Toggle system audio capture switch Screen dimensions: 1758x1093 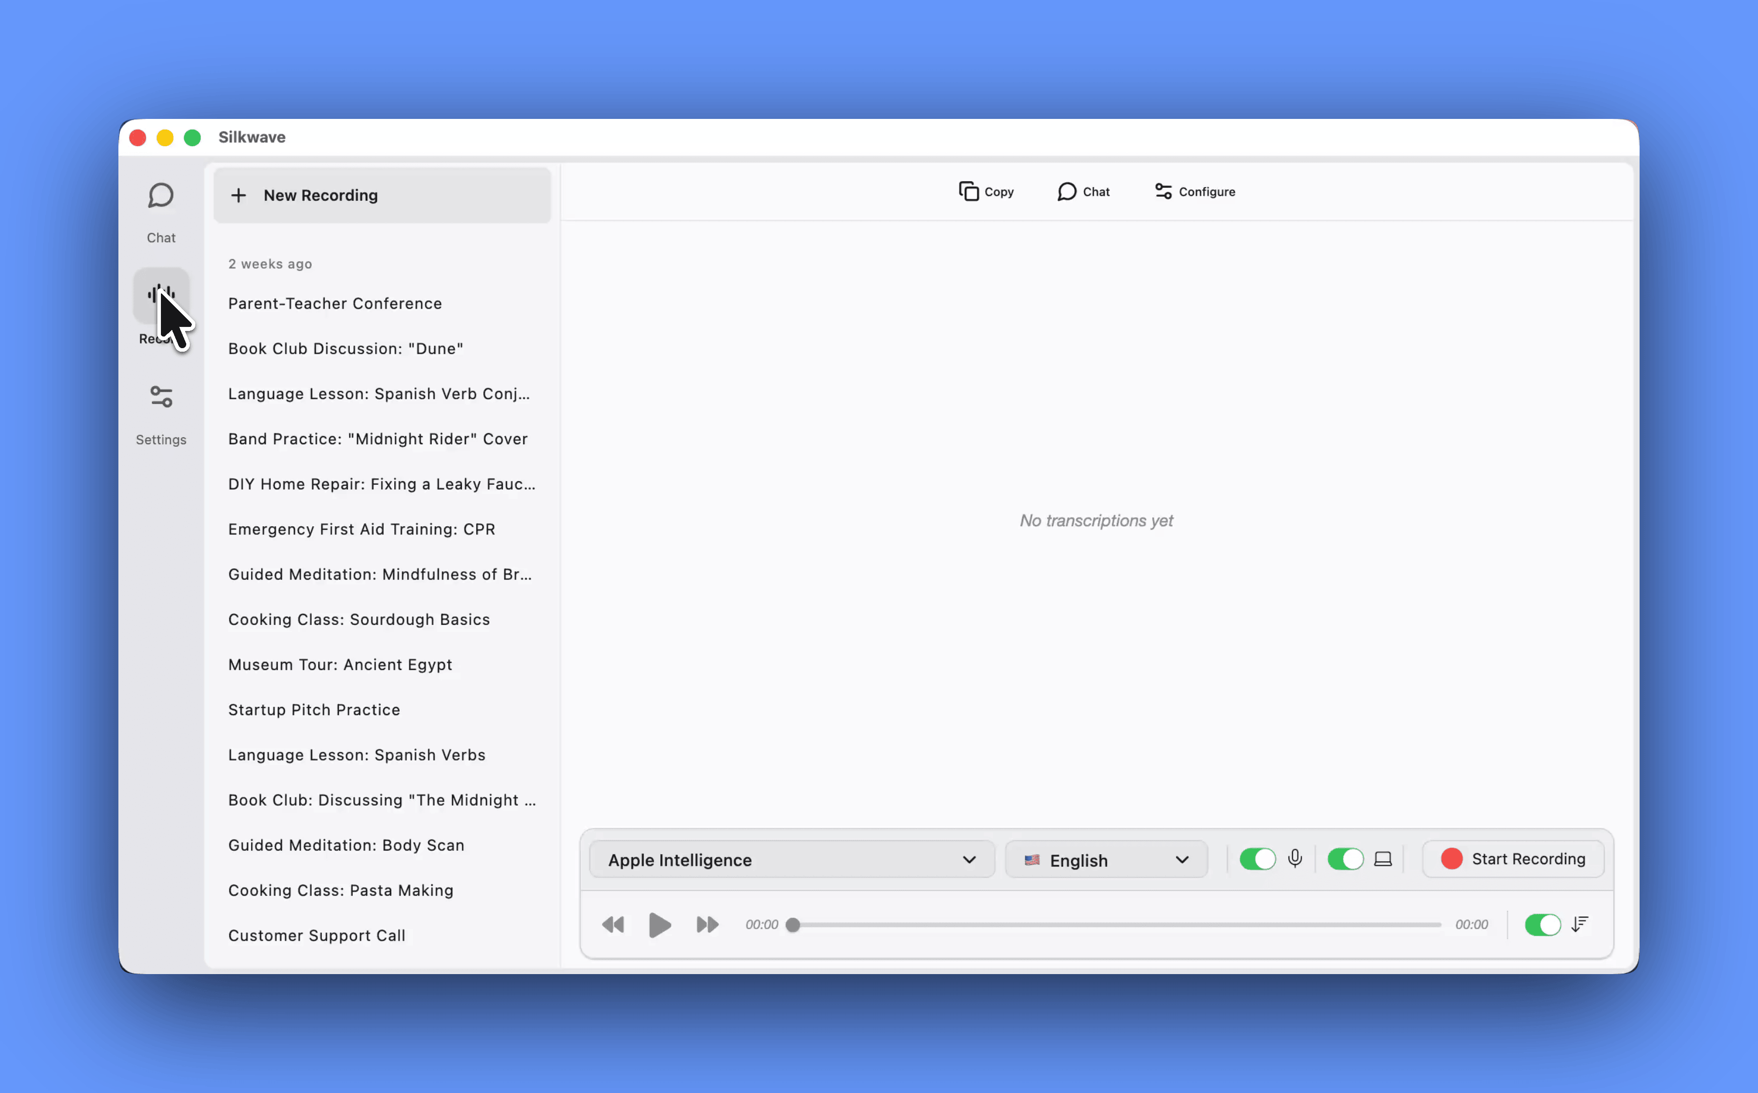pos(1345,859)
